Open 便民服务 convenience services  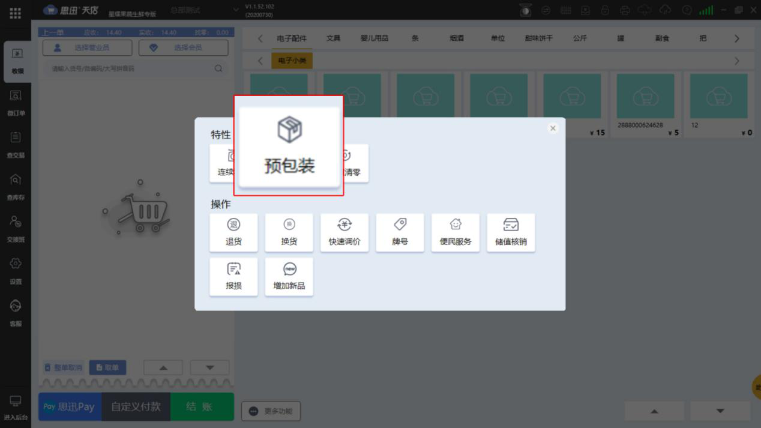point(456,232)
